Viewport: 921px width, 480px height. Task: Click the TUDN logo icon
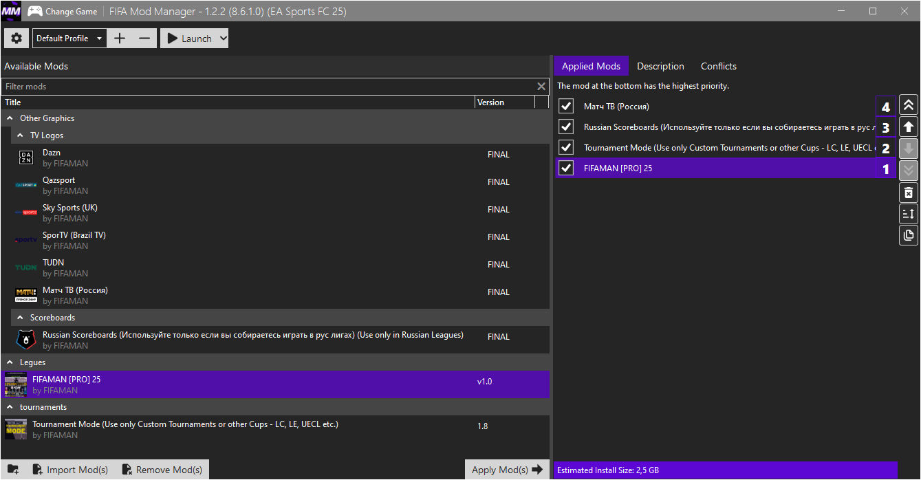coord(25,268)
